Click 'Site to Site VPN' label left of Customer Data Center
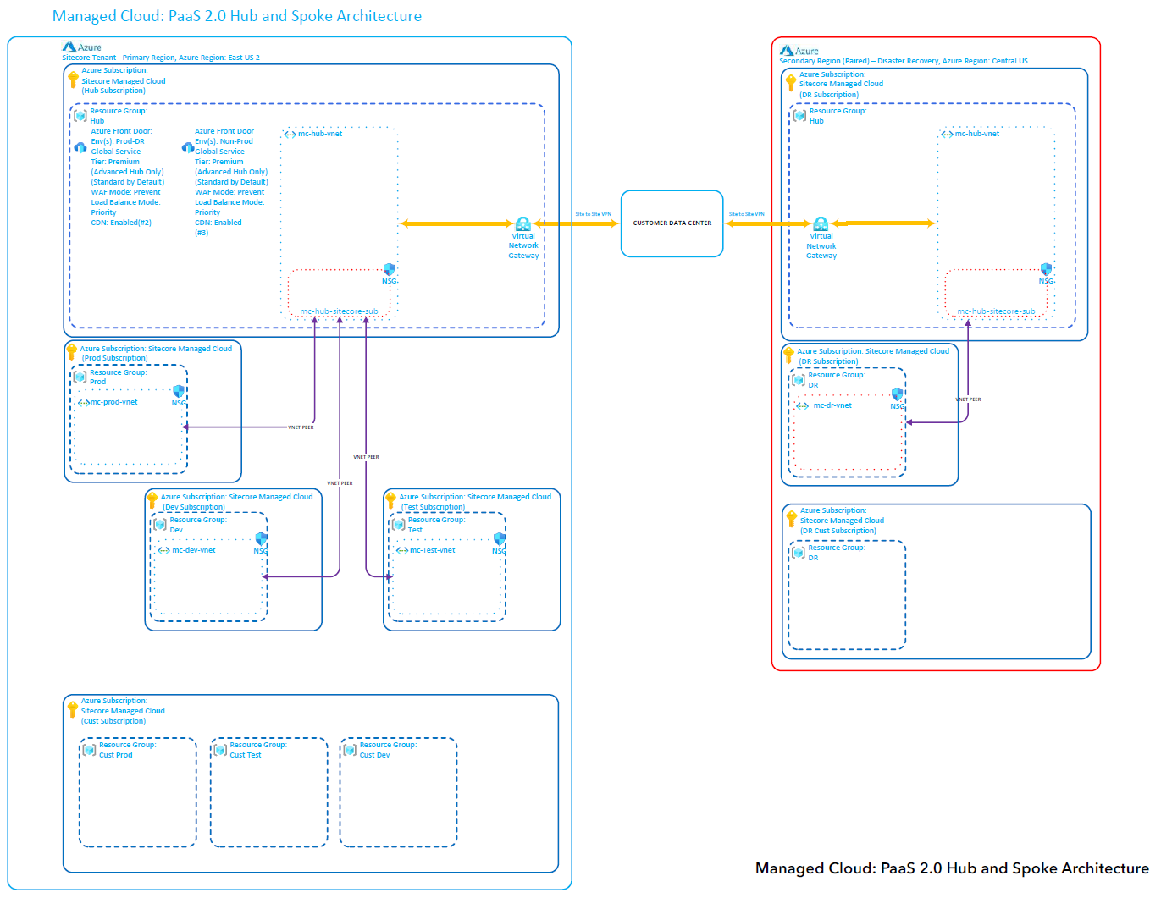 point(593,214)
